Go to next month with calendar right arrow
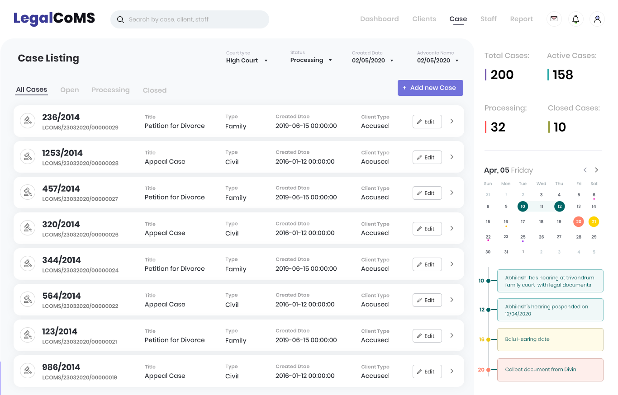 tap(596, 170)
